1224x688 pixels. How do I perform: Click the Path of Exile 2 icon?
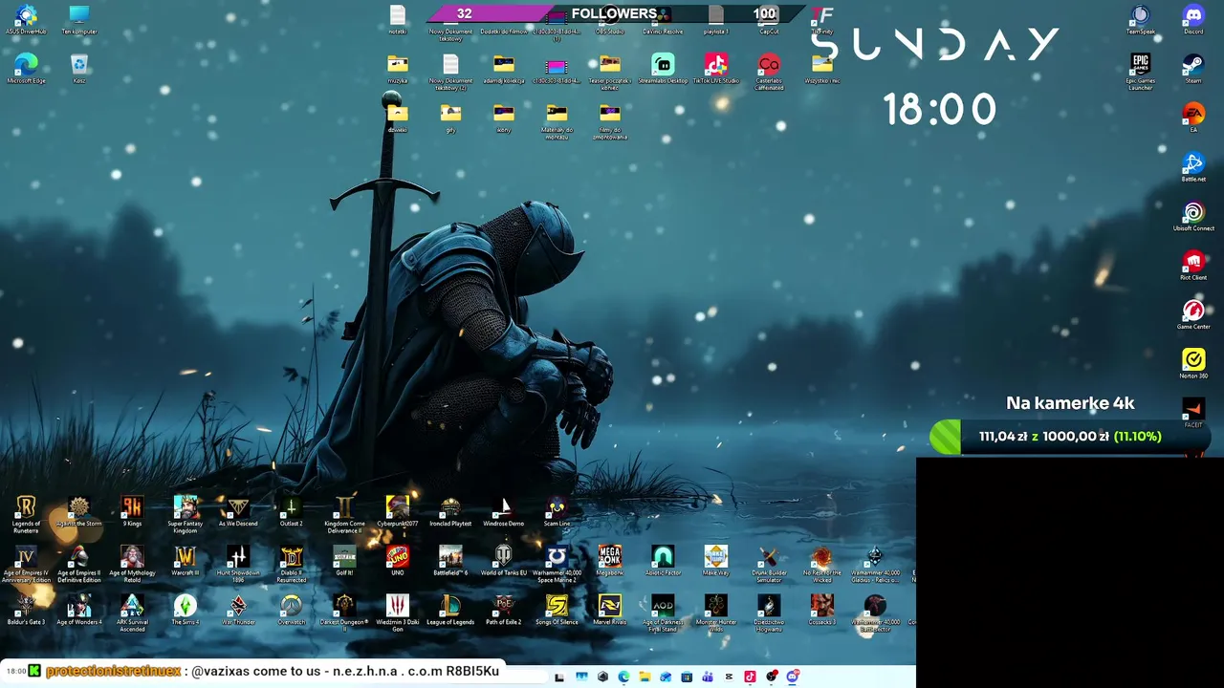coord(504,610)
